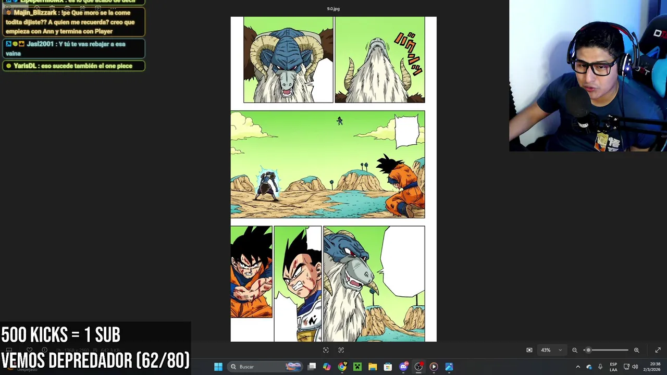Show hidden system tray icons
Viewport: 667px width, 375px height.
pyautogui.click(x=578, y=367)
